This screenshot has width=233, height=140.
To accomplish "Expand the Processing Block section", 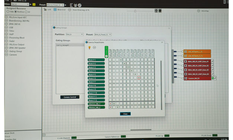I will click(x=6, y=38).
